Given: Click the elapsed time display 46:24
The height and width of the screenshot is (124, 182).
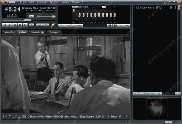Looking at the screenshot, I should point(13,9).
